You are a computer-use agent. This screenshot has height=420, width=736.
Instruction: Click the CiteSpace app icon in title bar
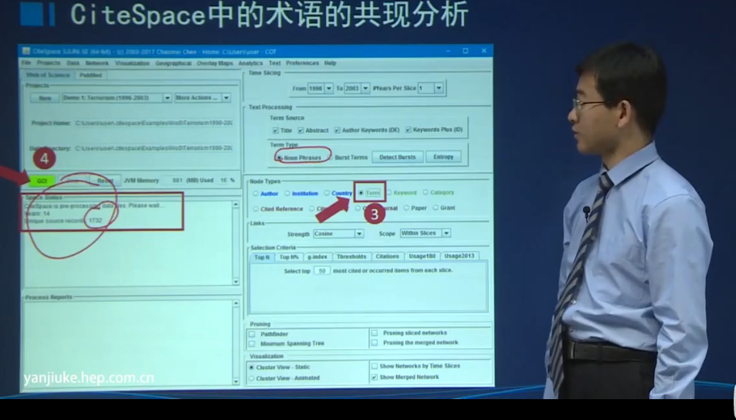[26, 52]
